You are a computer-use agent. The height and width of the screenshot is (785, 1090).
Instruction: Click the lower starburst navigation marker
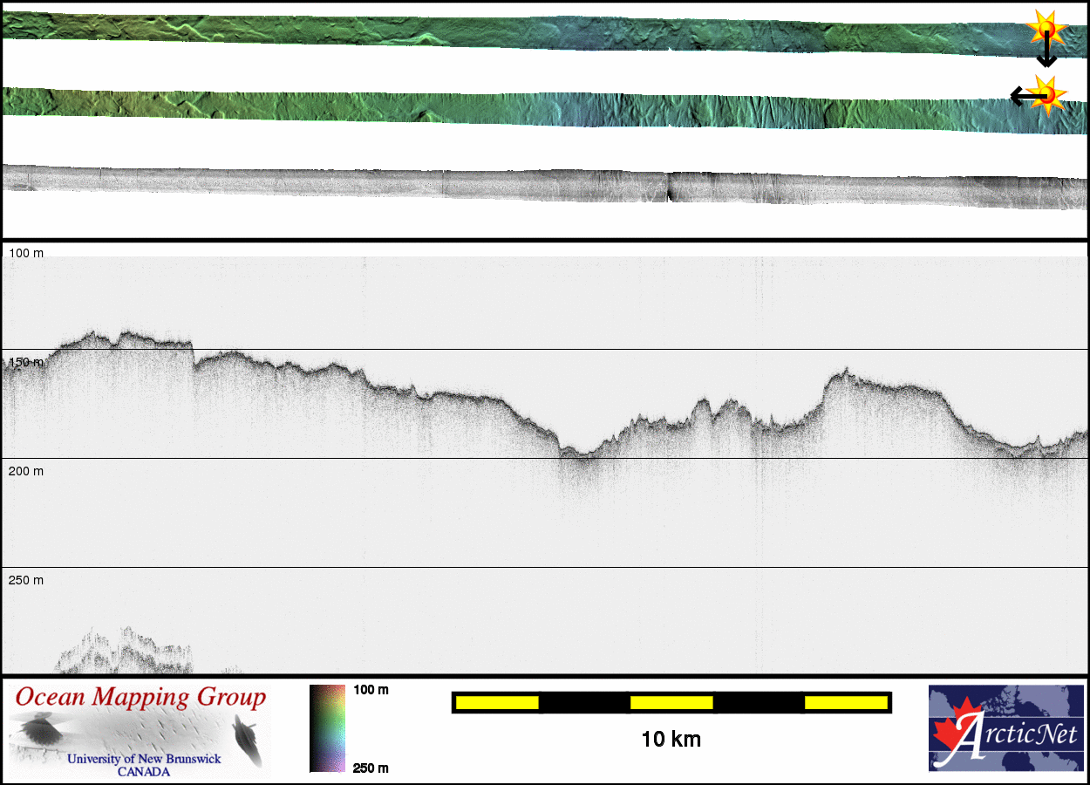click(x=1046, y=93)
